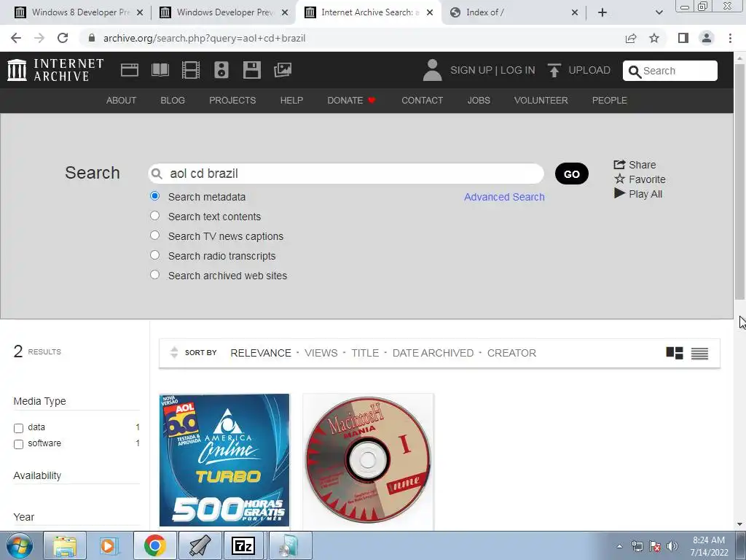Open Chrome three-dot menu

point(730,38)
